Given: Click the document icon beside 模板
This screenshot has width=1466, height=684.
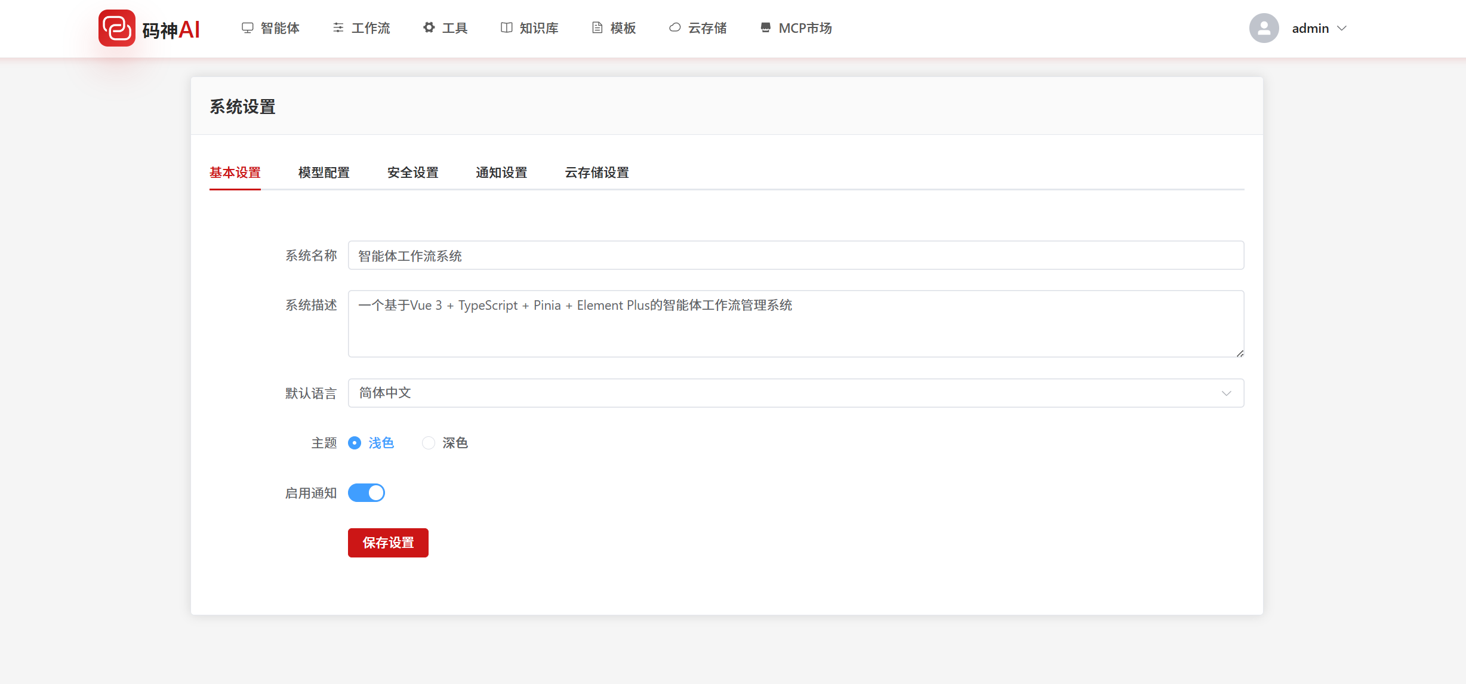Looking at the screenshot, I should point(597,28).
